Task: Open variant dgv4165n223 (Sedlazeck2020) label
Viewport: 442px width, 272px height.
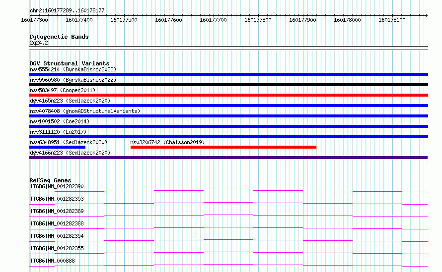Action: (x=70, y=101)
